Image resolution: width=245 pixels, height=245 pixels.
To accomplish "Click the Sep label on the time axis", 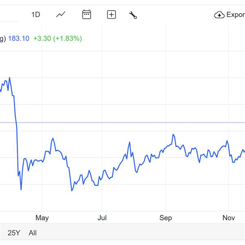I will [x=165, y=218].
